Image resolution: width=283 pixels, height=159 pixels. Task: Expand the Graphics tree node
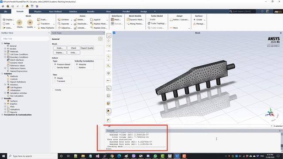(5, 104)
